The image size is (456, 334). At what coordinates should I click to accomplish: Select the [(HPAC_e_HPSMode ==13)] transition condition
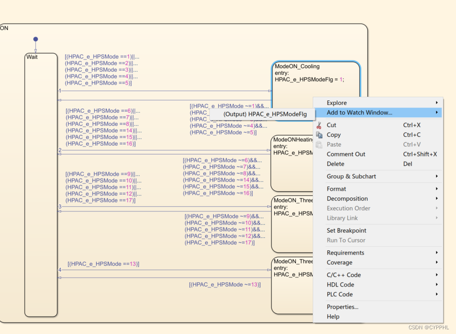click(103, 264)
